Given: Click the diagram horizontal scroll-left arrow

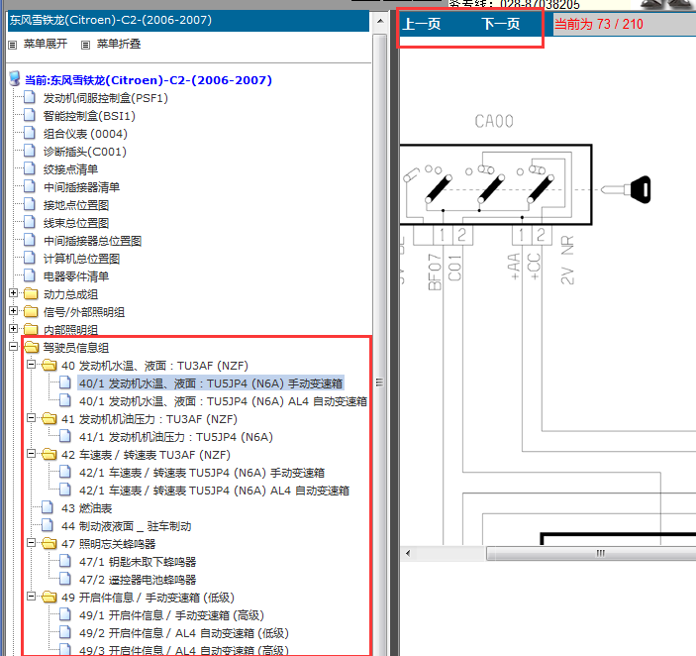Looking at the screenshot, I should click(408, 553).
